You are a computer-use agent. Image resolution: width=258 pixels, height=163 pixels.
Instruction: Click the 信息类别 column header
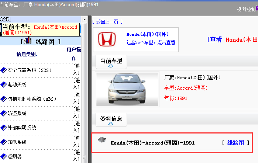[x=27, y=54]
